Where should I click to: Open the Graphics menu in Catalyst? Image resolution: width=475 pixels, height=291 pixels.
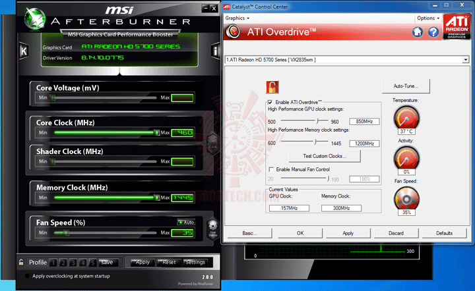point(237,18)
